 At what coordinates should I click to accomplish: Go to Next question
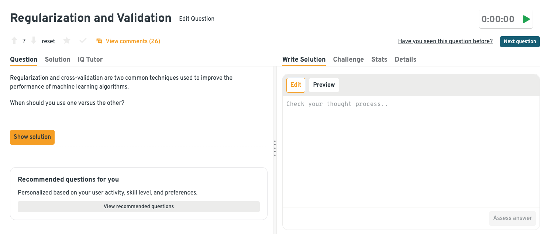click(x=520, y=41)
